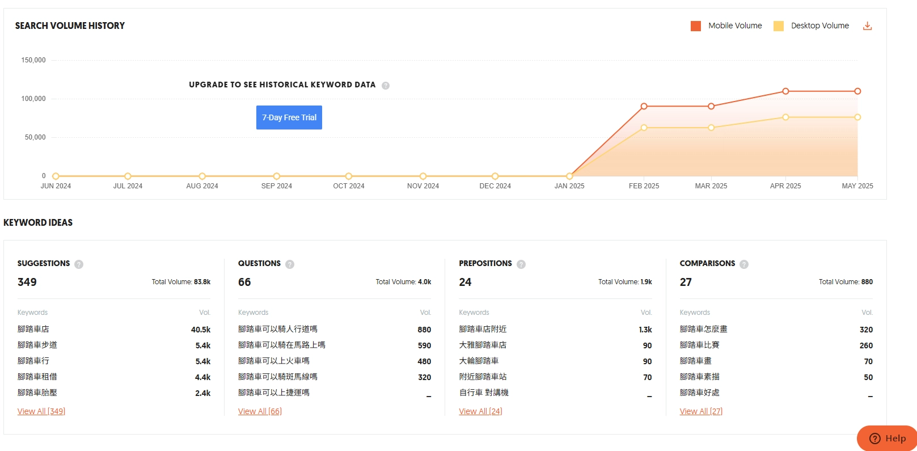Toggle Mobile Volume legend swatch
This screenshot has width=917, height=451.
coord(696,26)
